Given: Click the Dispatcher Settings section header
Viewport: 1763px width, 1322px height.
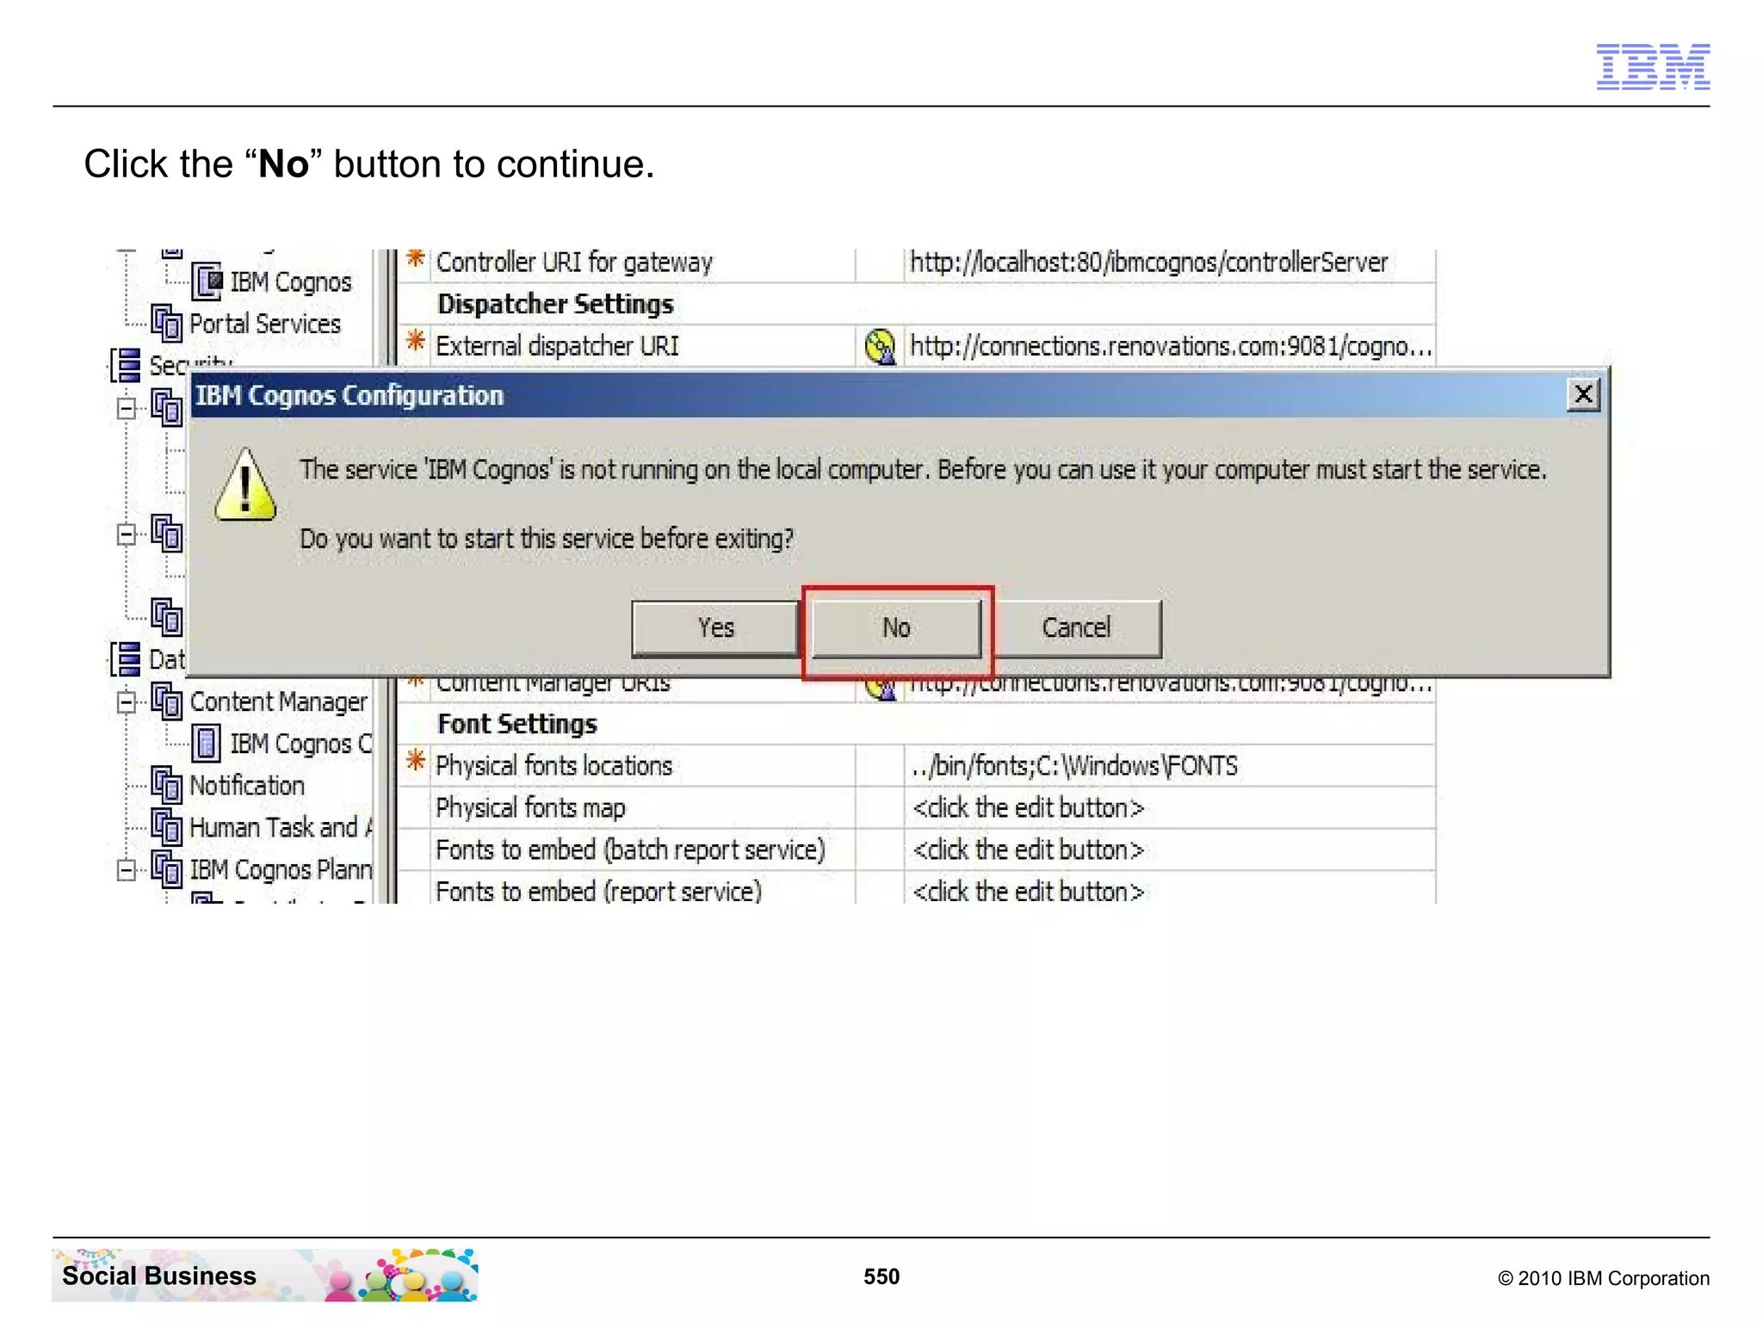Looking at the screenshot, I should tap(555, 304).
